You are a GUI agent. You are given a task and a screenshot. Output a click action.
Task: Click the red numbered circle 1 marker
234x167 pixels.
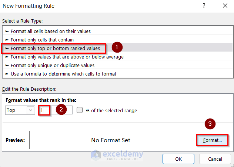[117, 47]
